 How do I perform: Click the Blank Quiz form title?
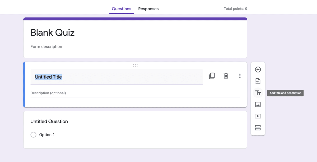[x=53, y=33]
